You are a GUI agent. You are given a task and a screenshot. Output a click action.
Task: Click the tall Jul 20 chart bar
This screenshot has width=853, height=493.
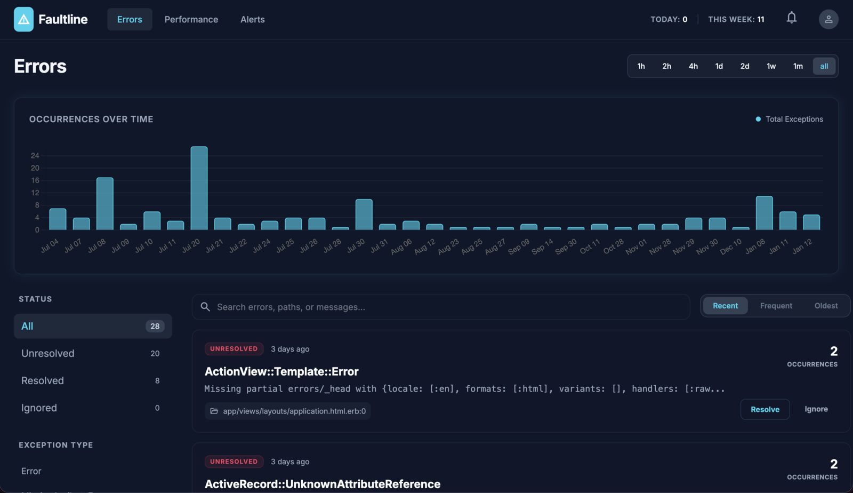198,187
